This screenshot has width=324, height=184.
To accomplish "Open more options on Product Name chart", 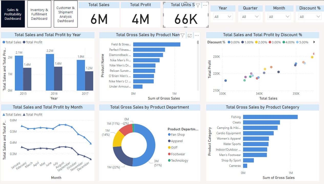I will point(197,35).
